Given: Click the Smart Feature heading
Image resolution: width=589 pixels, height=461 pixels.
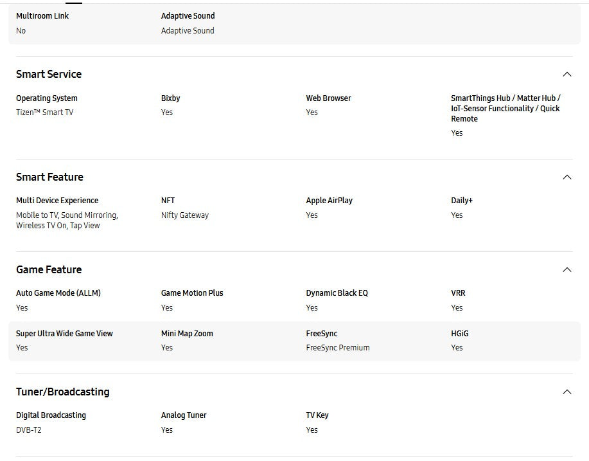Looking at the screenshot, I should [x=49, y=177].
